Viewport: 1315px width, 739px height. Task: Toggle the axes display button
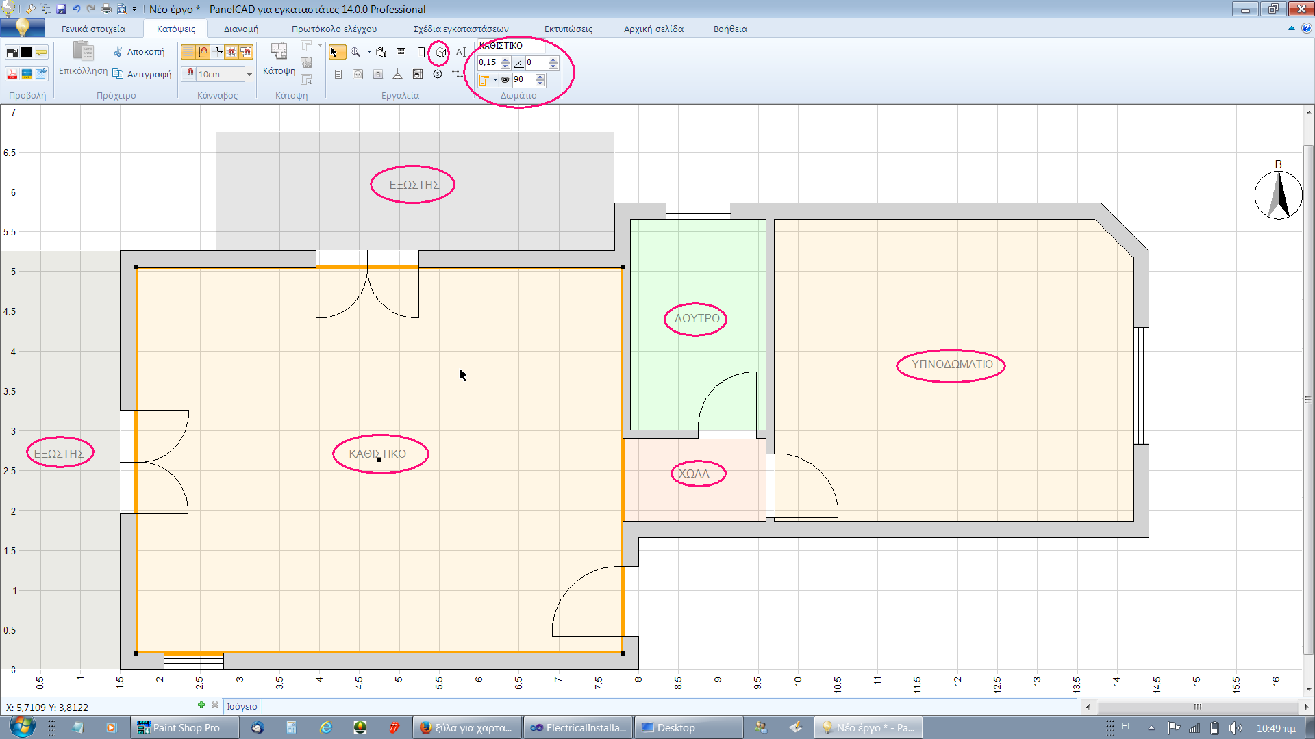click(x=218, y=52)
